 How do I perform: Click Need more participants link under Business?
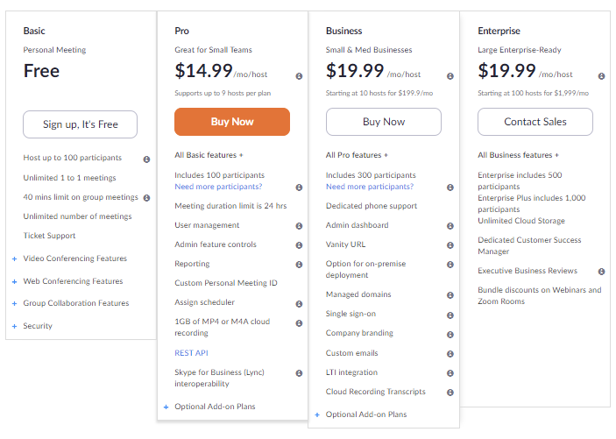(x=369, y=187)
